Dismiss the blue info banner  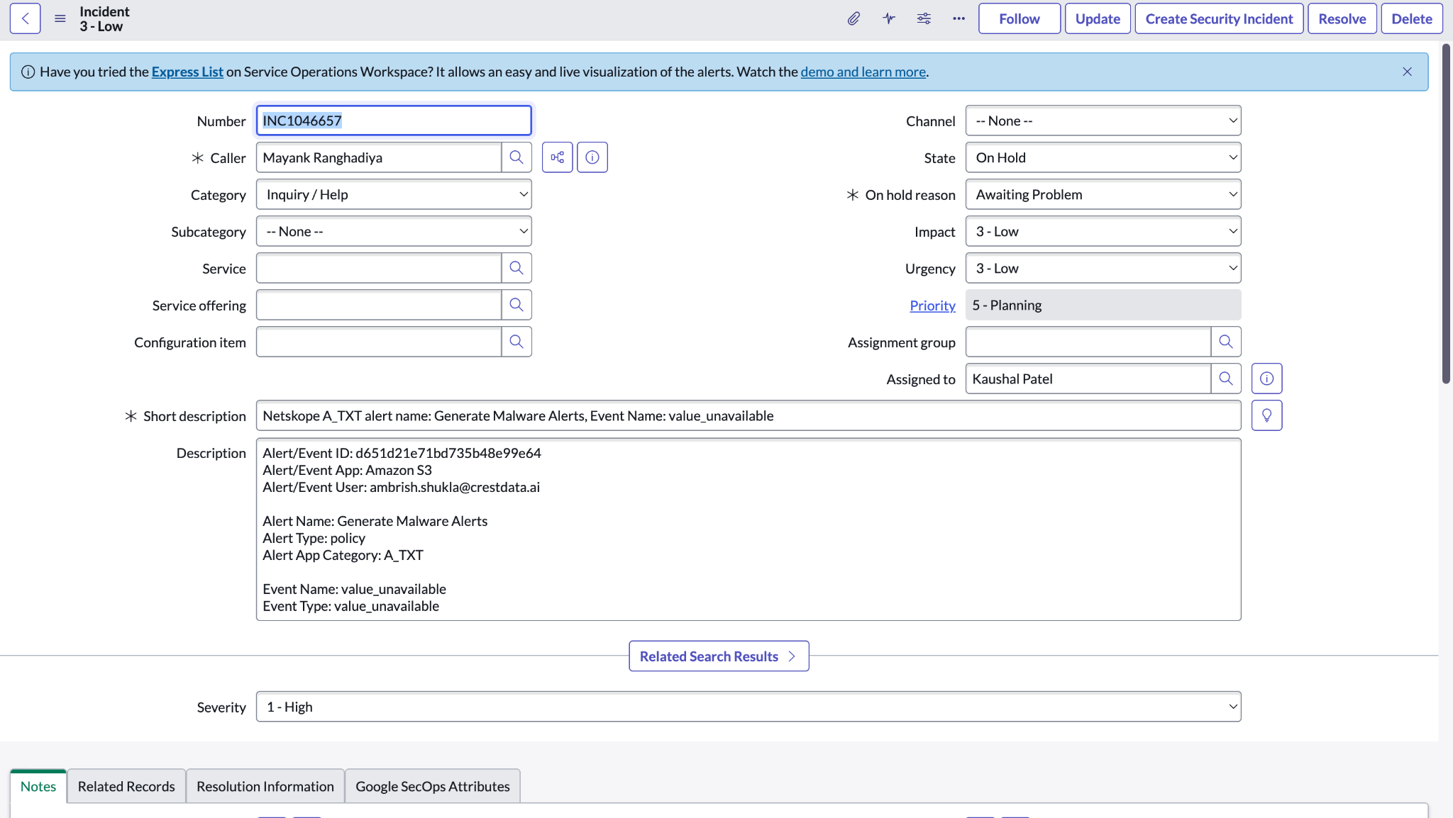(1408, 72)
